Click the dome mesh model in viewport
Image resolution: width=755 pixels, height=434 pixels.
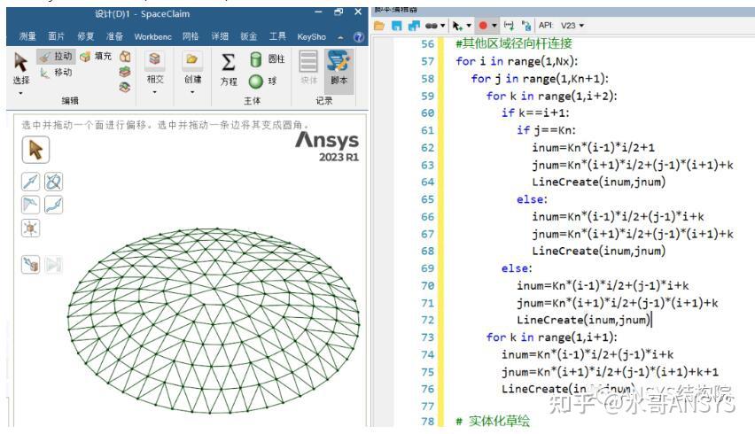(x=214, y=320)
